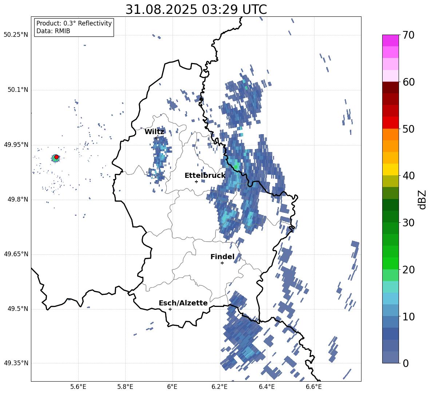Click the dBZ colorbar axis label

click(x=423, y=199)
